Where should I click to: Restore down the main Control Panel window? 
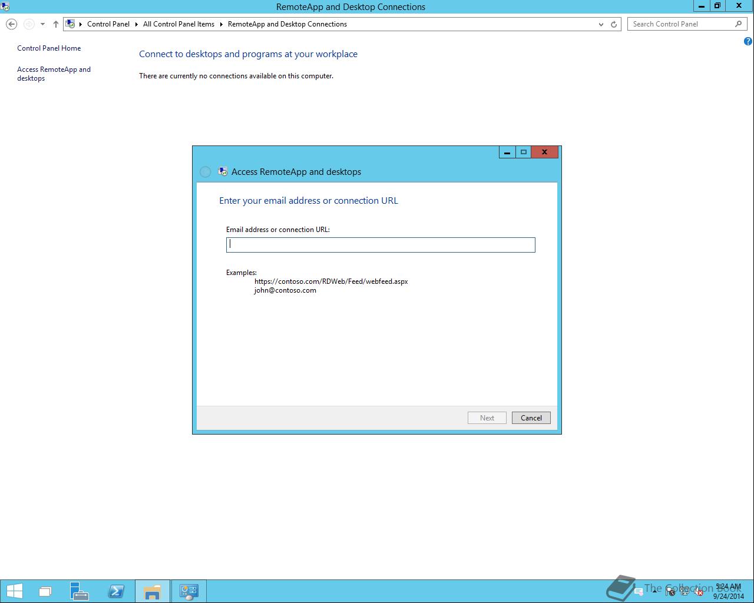pyautogui.click(x=717, y=6)
